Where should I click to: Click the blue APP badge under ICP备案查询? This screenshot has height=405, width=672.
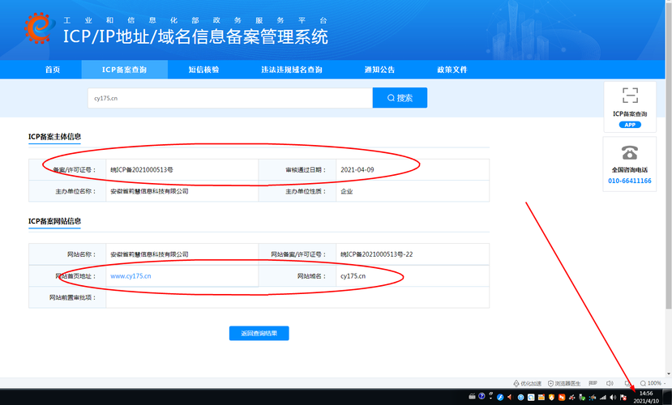[630, 125]
